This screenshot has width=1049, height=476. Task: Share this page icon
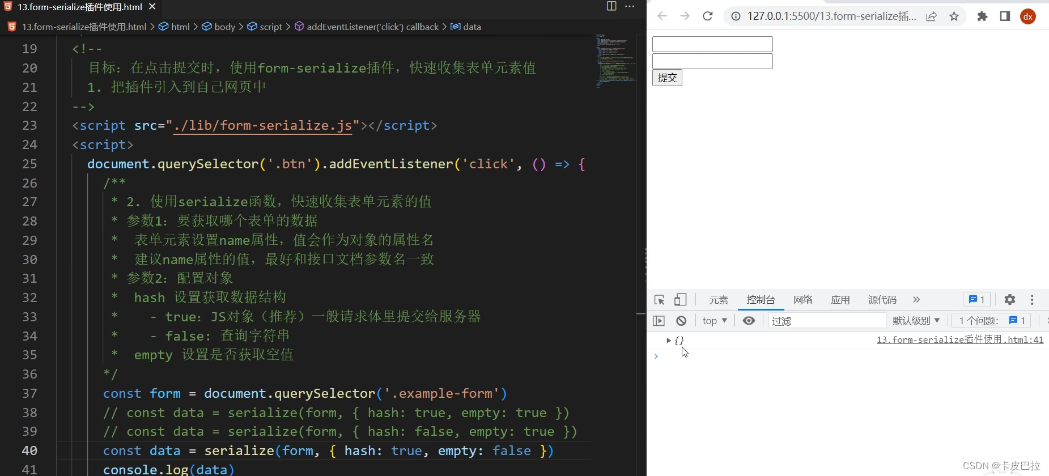[x=931, y=16]
